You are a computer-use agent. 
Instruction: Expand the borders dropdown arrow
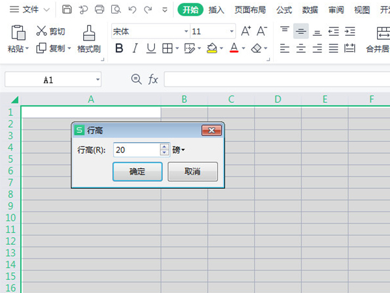[x=177, y=48]
